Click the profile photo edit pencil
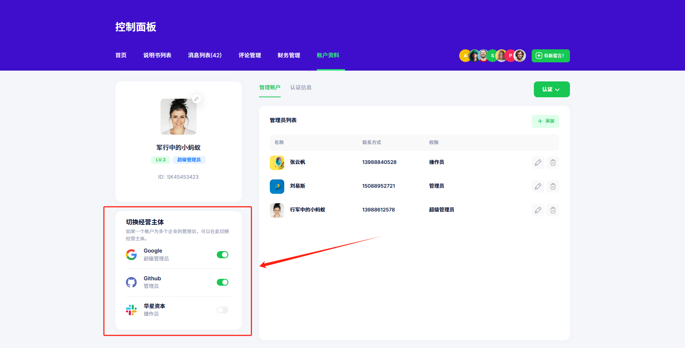 click(197, 99)
